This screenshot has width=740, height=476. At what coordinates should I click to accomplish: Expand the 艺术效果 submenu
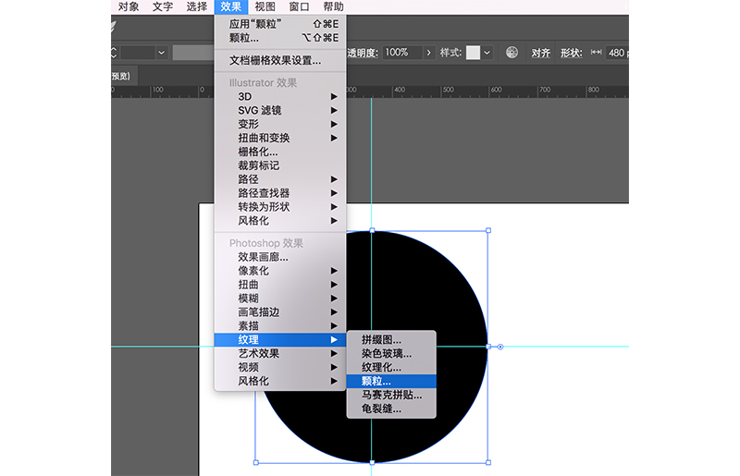pos(280,353)
